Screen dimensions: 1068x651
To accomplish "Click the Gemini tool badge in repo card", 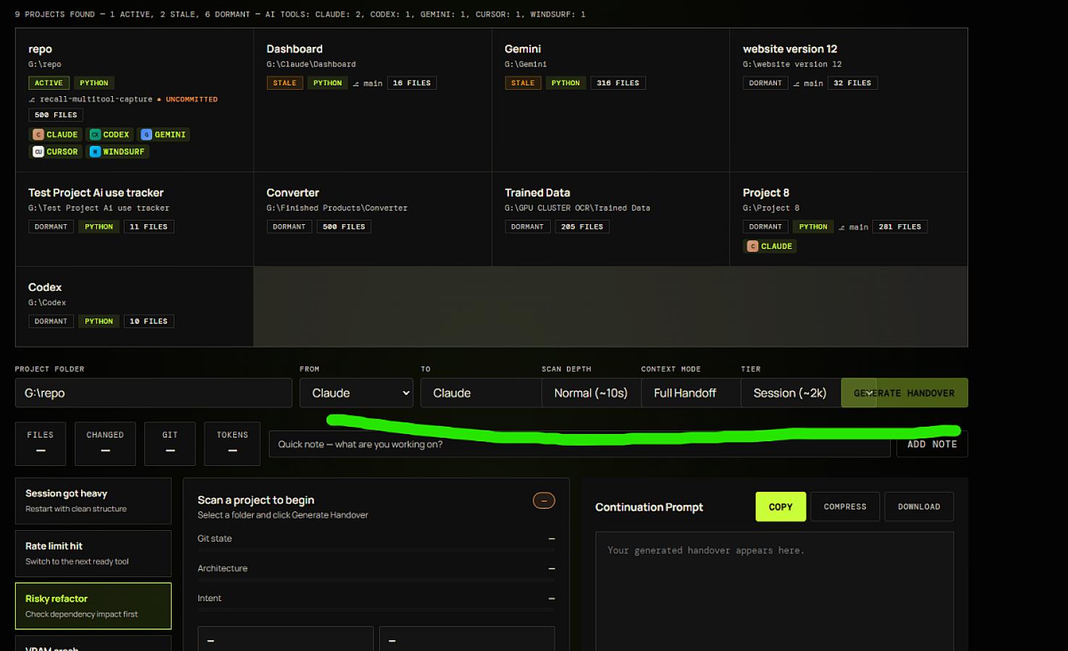I will click(164, 135).
